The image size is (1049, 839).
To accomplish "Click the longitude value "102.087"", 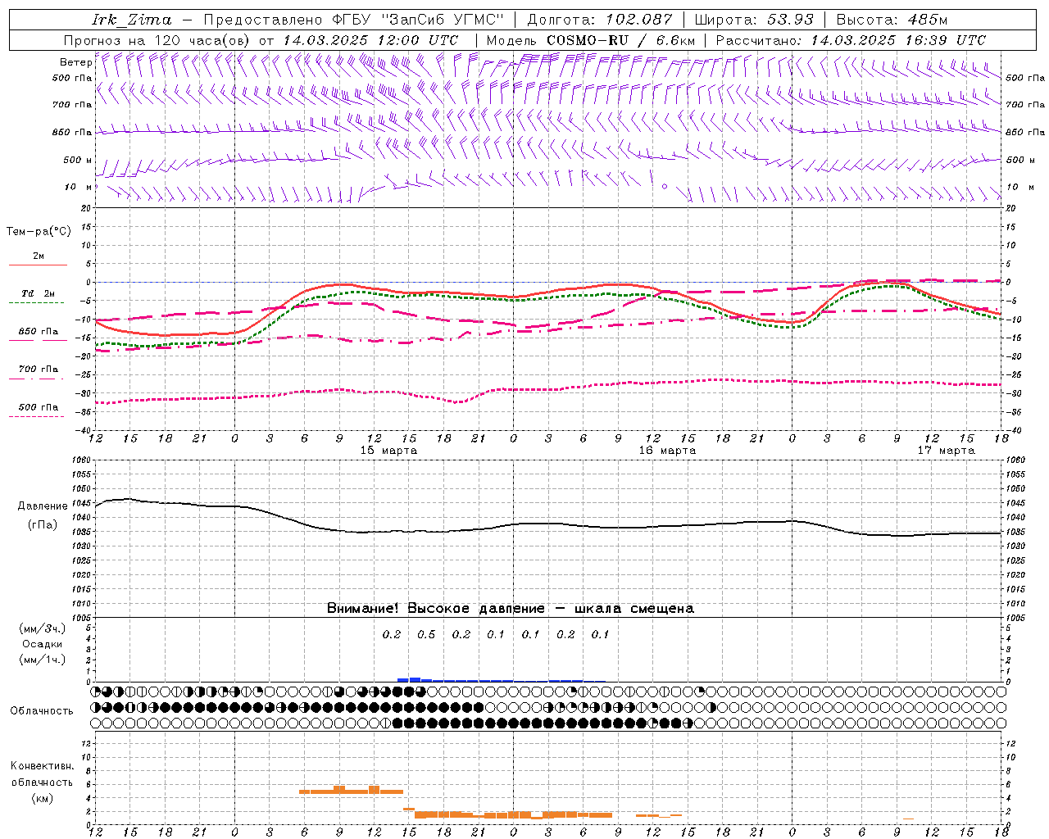I will coord(638,20).
